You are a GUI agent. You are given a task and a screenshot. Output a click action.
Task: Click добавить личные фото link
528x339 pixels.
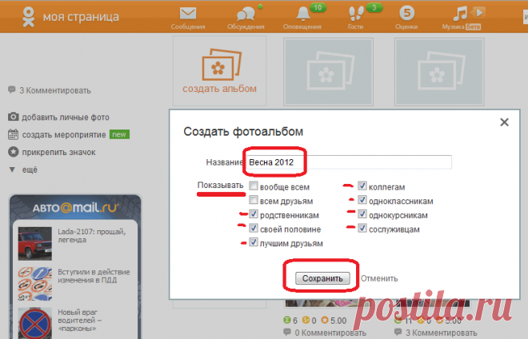66,118
